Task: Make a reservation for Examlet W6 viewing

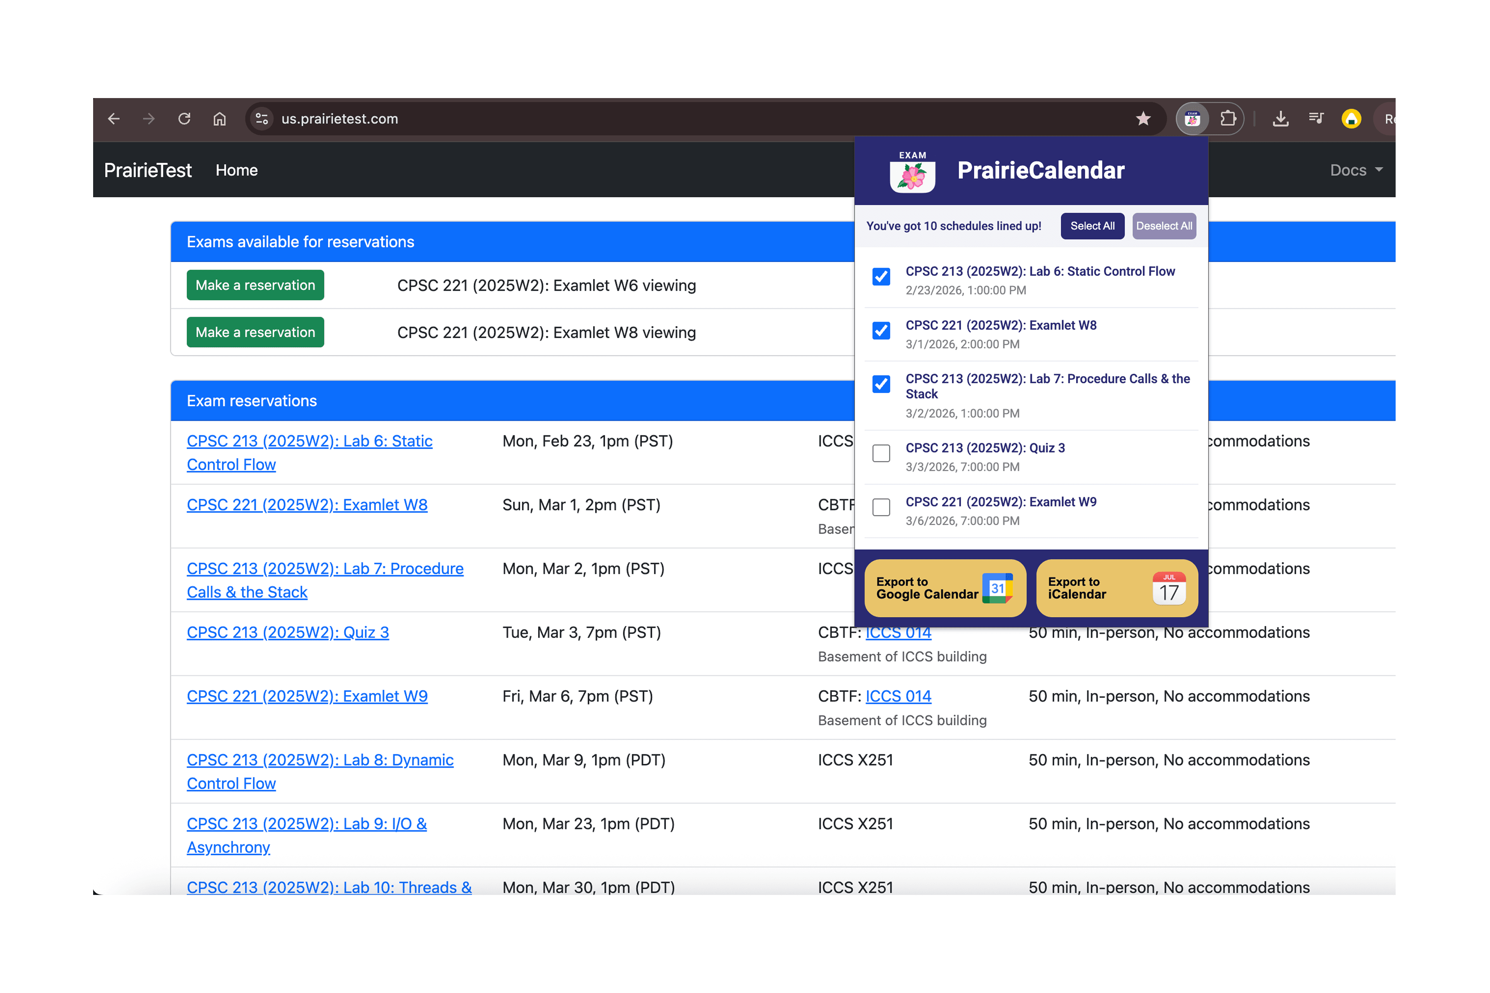Action: click(255, 285)
